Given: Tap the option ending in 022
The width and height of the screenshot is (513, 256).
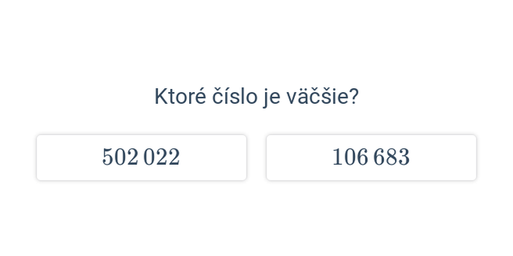Looking at the screenshot, I should [x=141, y=157].
